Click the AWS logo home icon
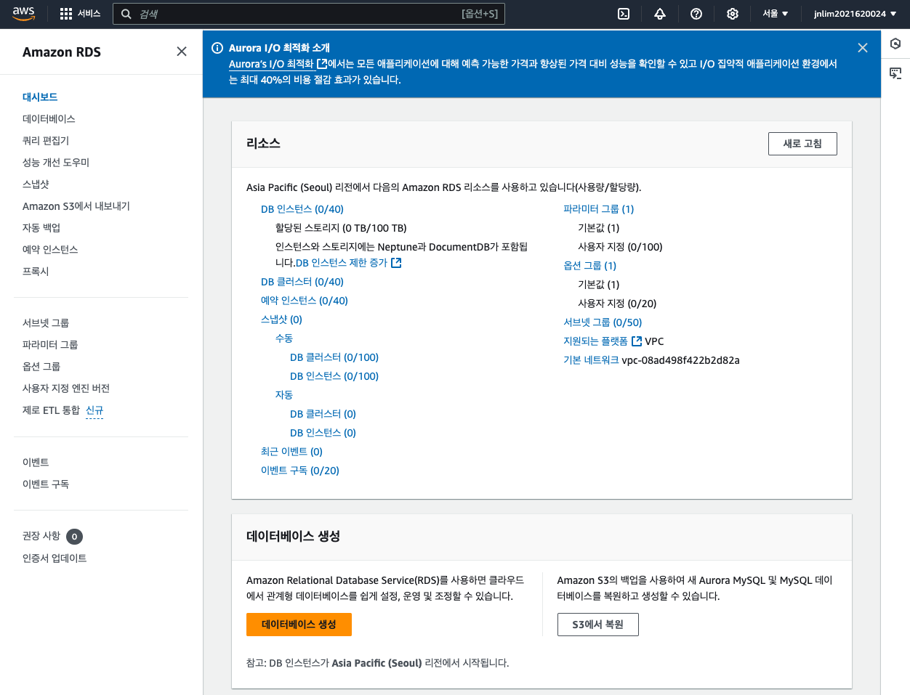Viewport: 910px width, 695px height. coord(23,14)
